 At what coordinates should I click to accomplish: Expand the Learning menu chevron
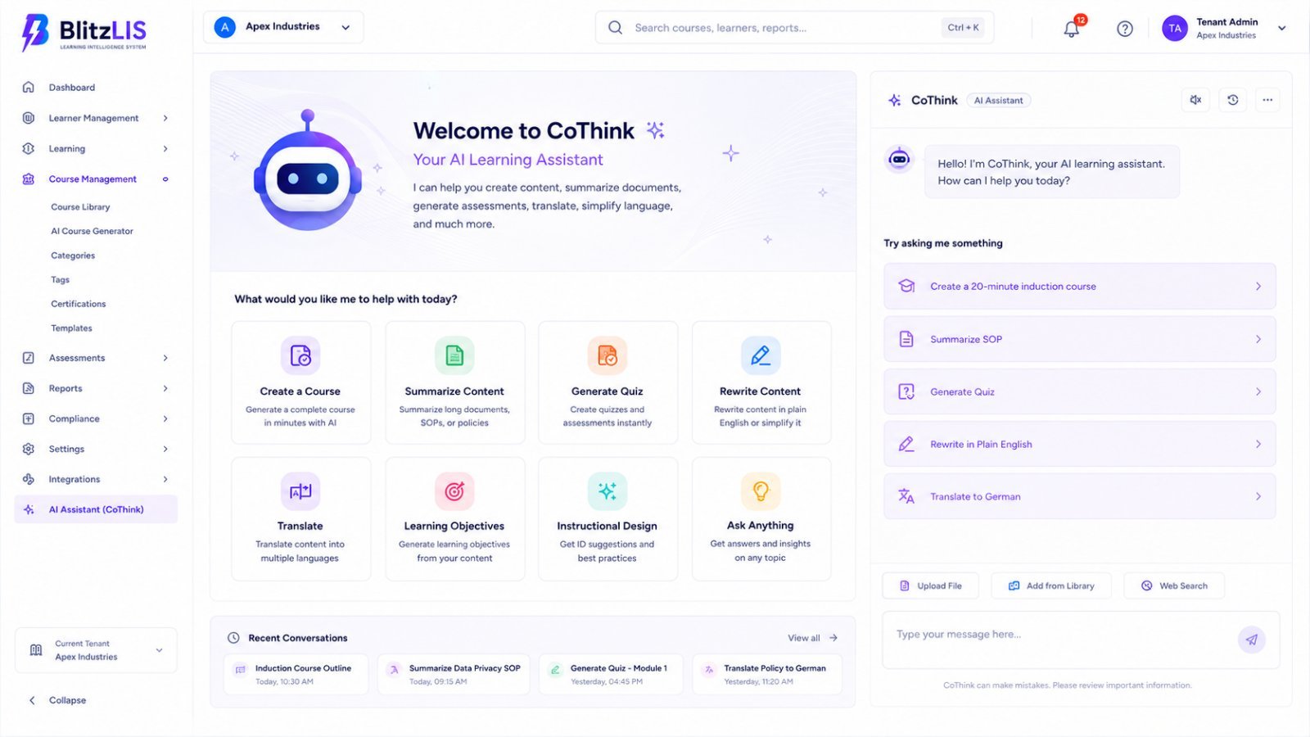coord(165,148)
